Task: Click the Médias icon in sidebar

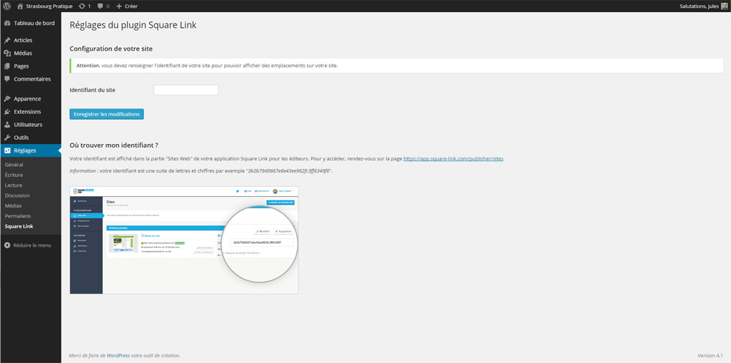Action: pos(7,53)
